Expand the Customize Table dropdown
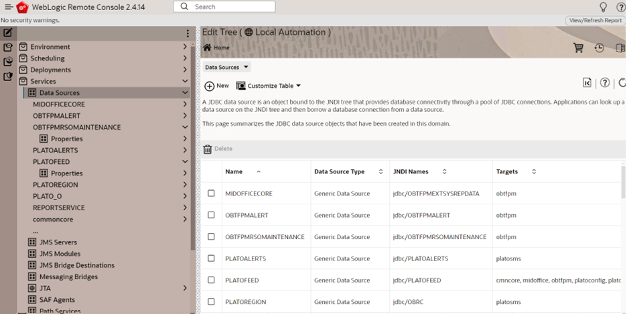 [x=269, y=86]
